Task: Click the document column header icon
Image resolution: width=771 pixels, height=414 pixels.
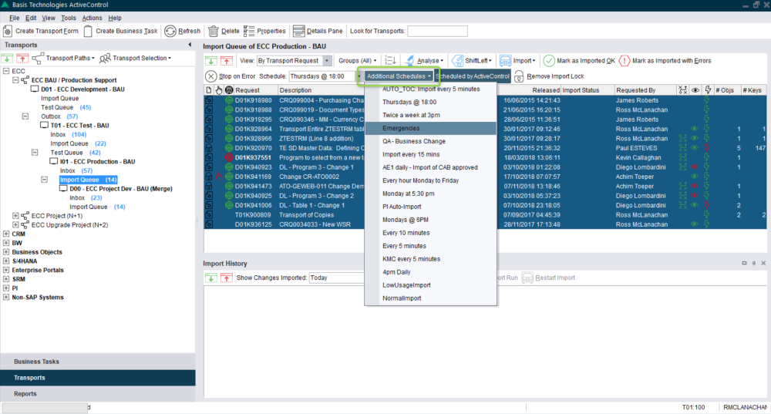Action: (x=209, y=90)
